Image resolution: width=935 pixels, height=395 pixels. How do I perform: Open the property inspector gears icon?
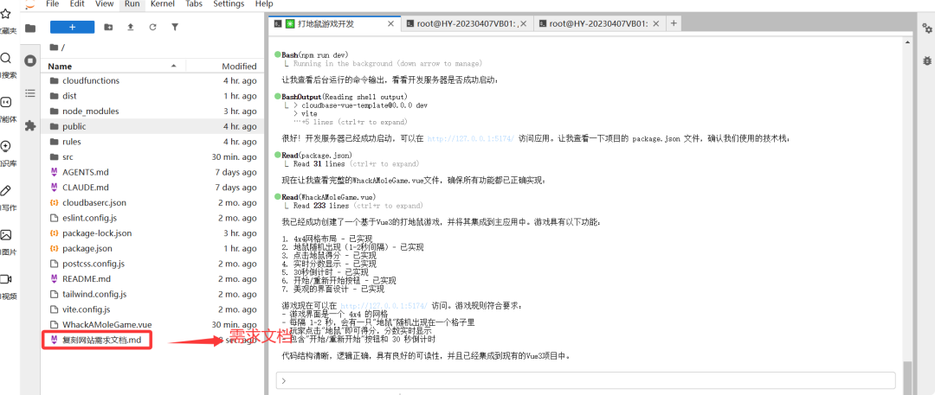click(x=926, y=28)
